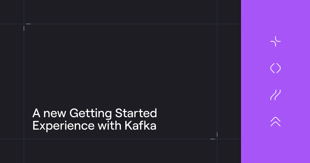Click the top-left horizontal corner dash mark
Screen dimensions: 310x163
click(28, 24)
